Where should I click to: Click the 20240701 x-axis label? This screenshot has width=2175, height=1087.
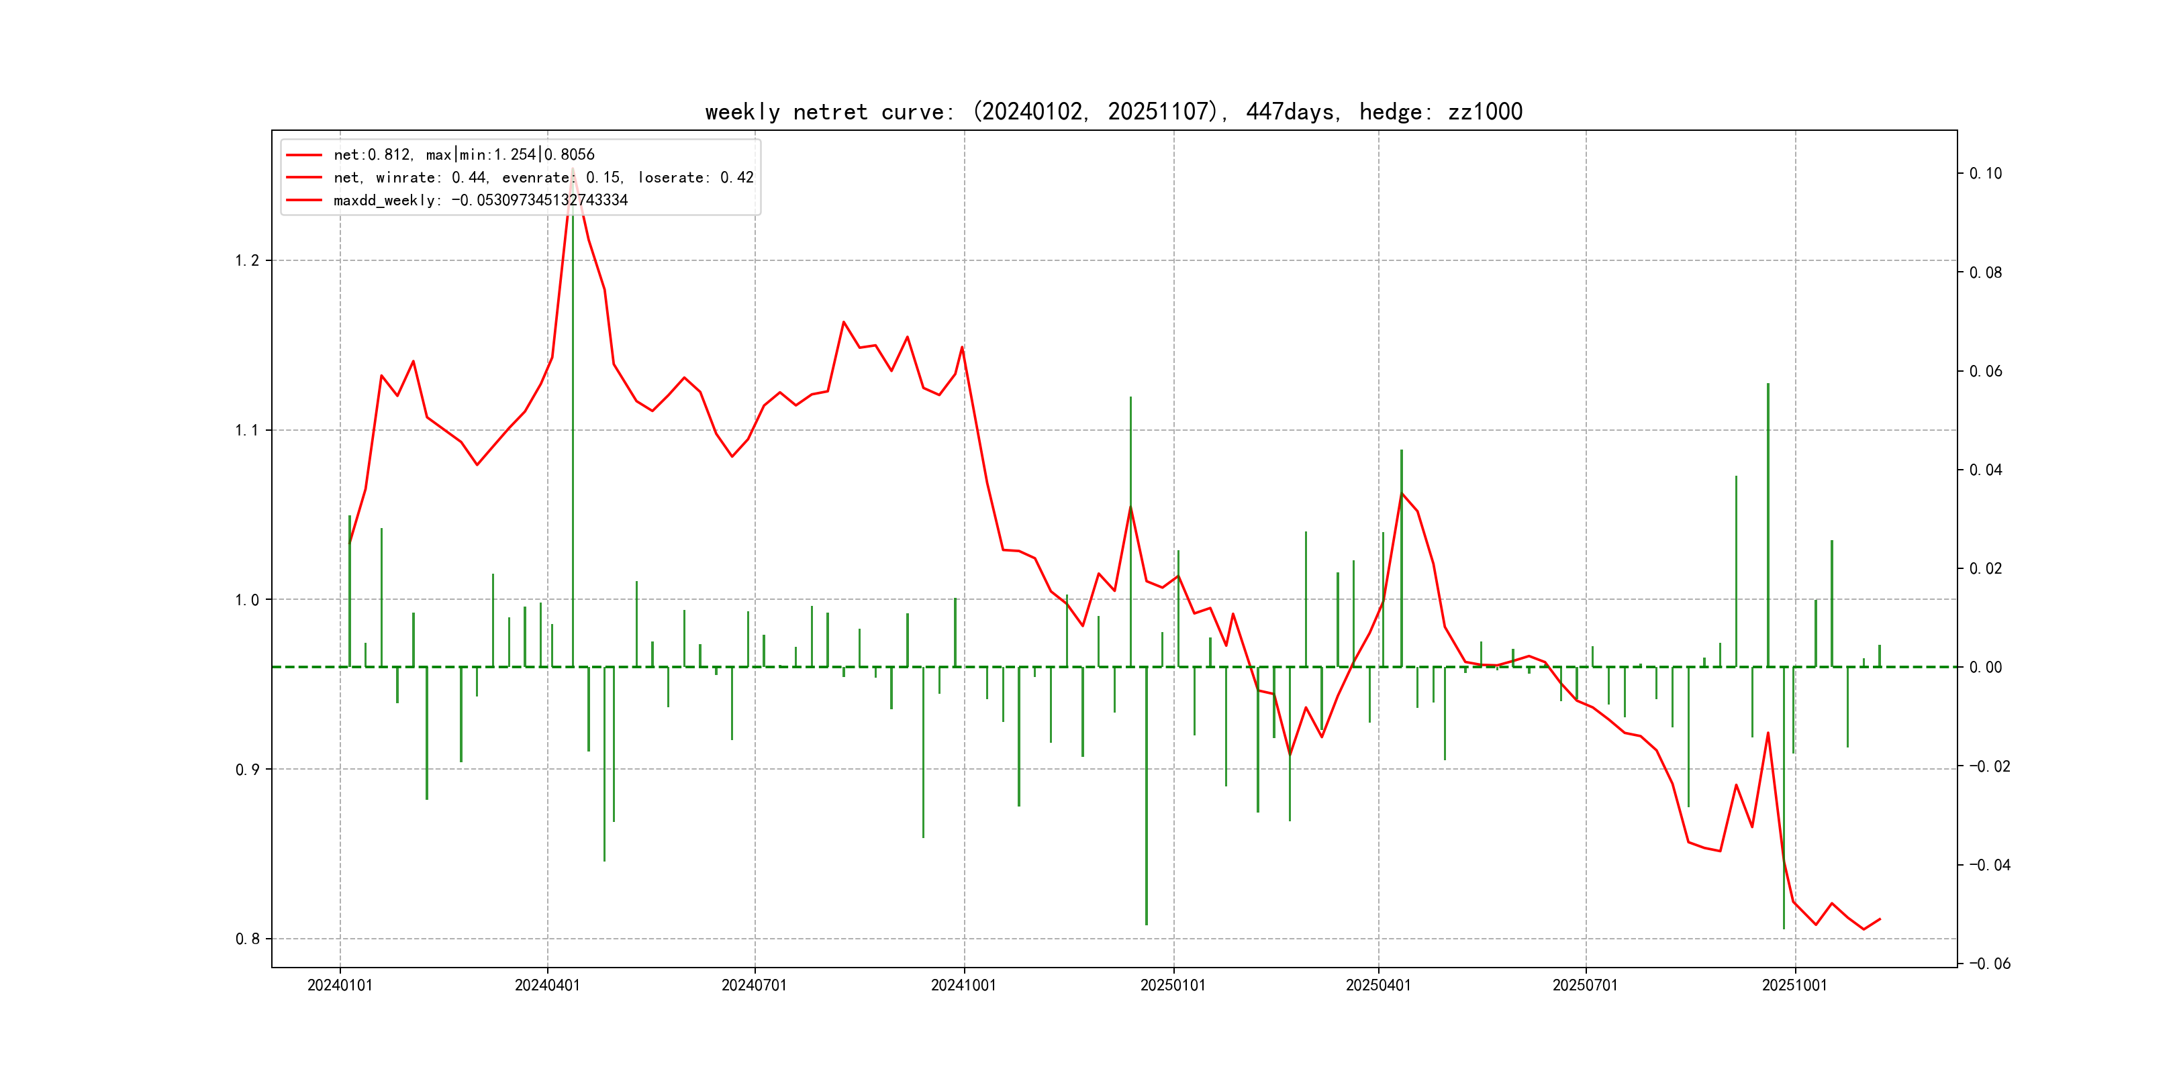tap(754, 986)
